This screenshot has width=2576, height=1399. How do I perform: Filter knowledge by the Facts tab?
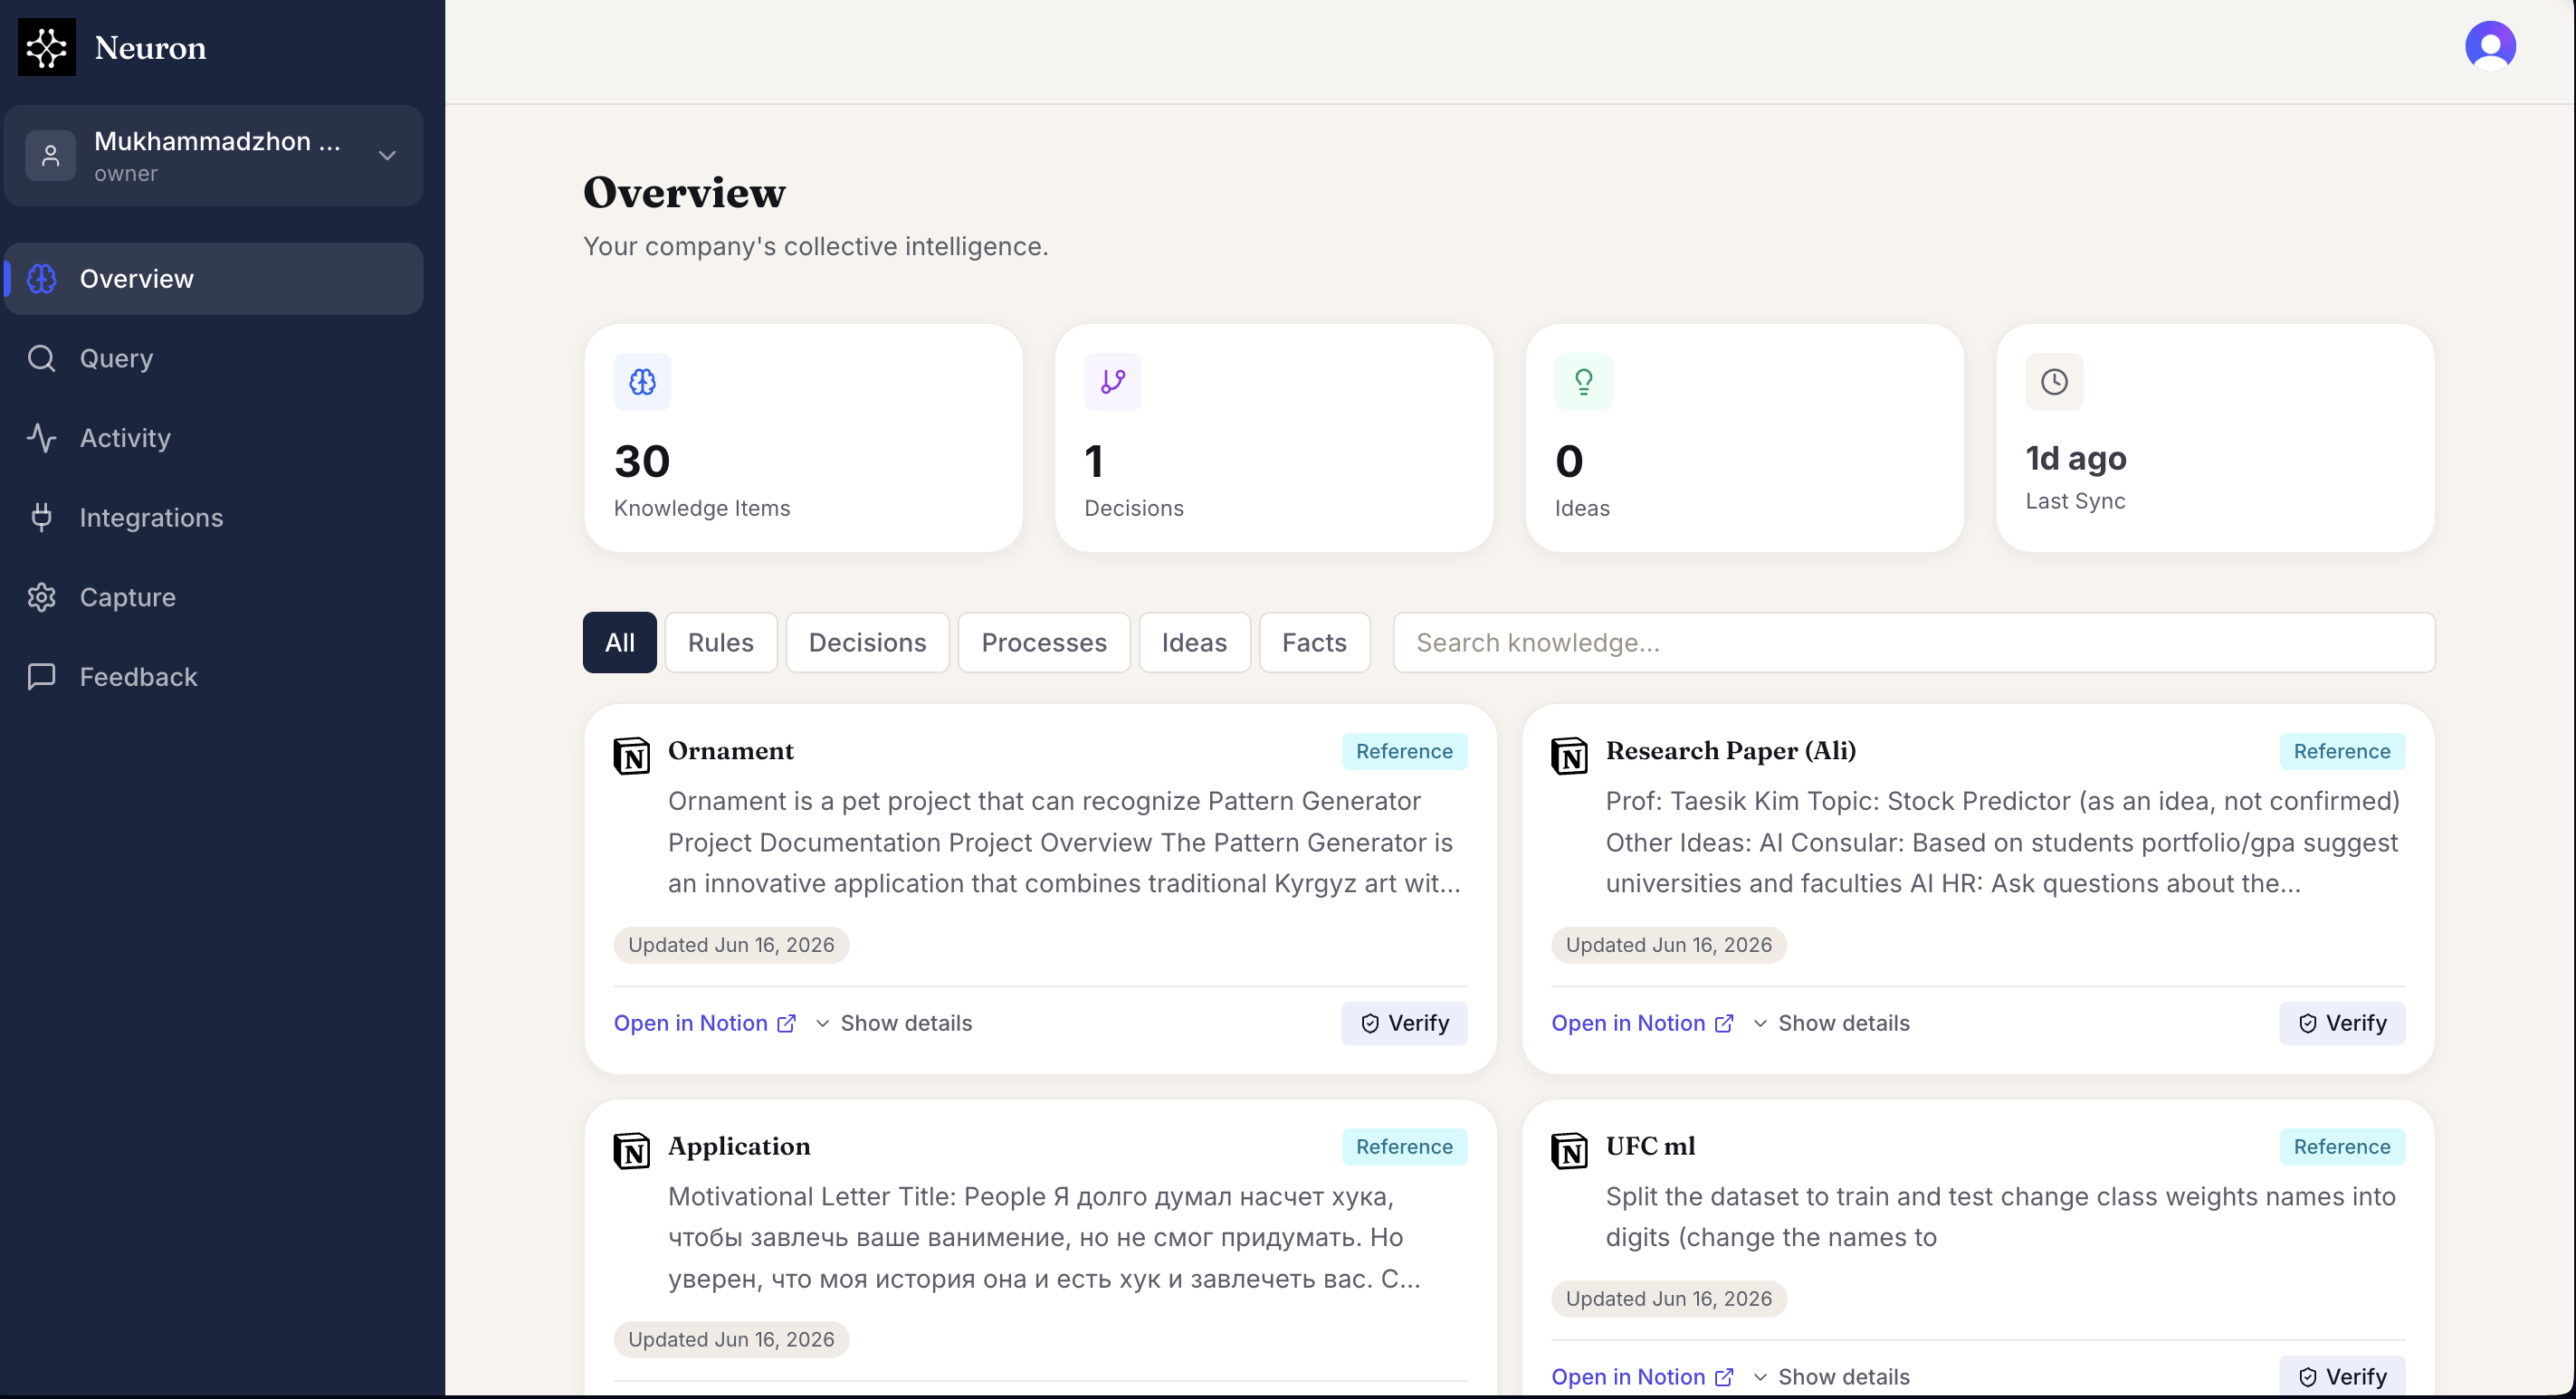click(1314, 642)
